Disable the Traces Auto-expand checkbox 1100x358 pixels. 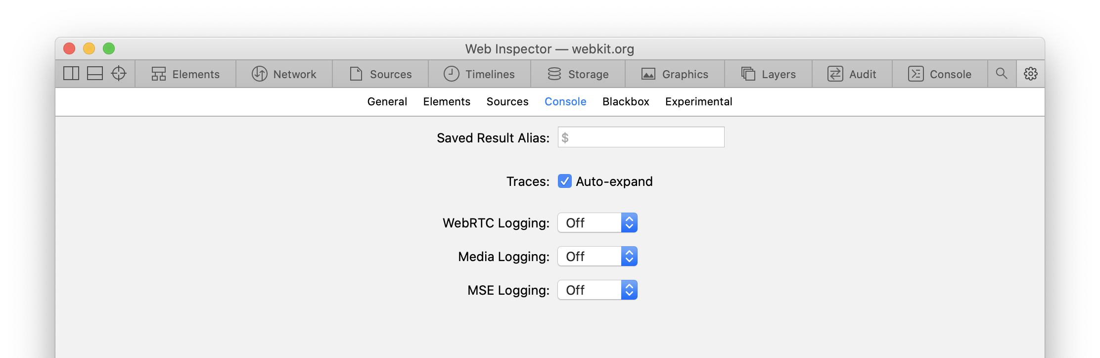[565, 181]
